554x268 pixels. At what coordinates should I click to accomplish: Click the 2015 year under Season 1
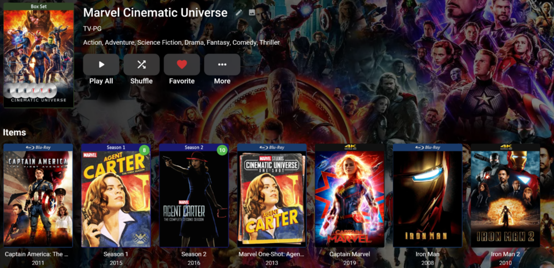tap(116, 263)
